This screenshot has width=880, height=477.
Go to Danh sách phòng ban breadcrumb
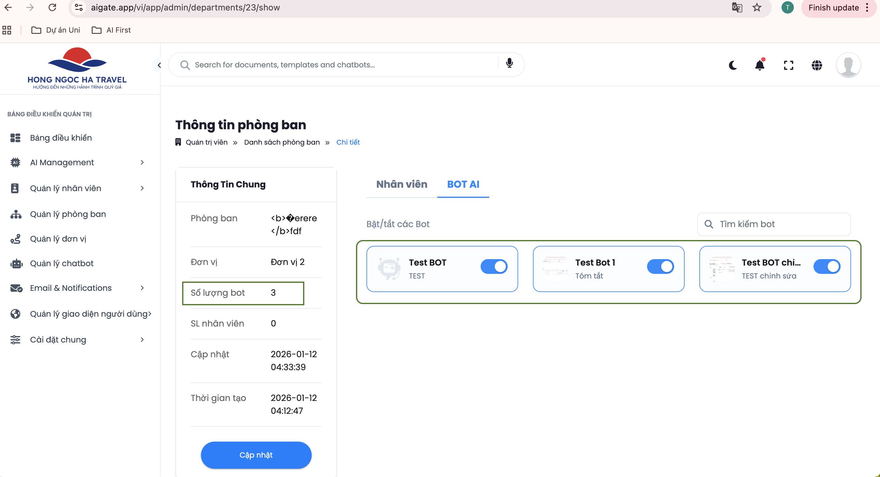click(282, 142)
